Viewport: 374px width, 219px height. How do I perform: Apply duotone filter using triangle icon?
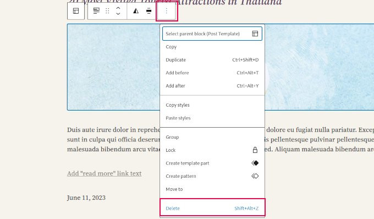coord(136,11)
